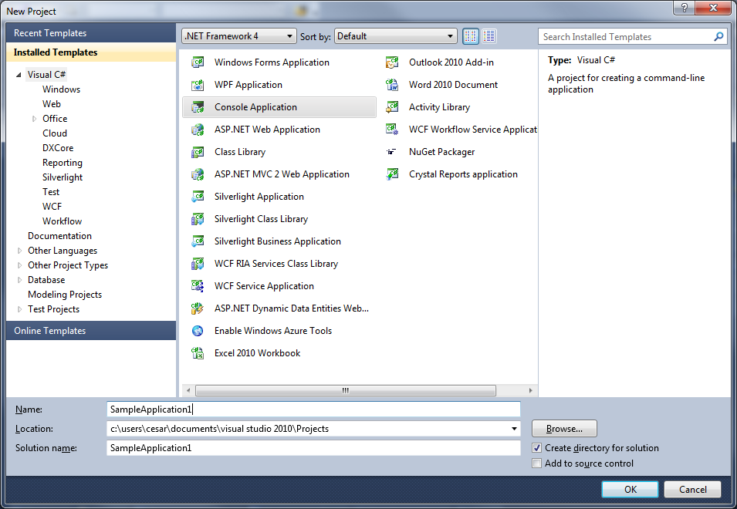The width and height of the screenshot is (737, 509).
Task: Click the Silverlight Class Library icon
Action: click(x=198, y=219)
